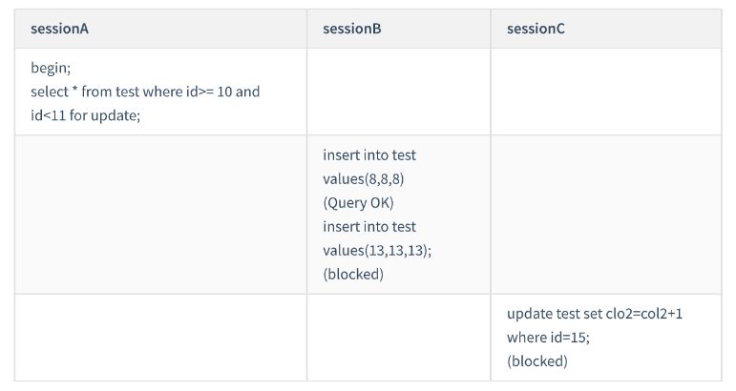Click the "(Query OK)" result text
Image resolution: width=736 pixels, height=391 pixels.
(x=358, y=202)
